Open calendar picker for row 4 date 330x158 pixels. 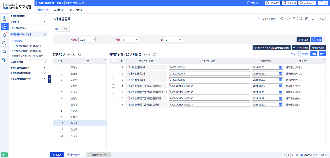click(x=281, y=86)
